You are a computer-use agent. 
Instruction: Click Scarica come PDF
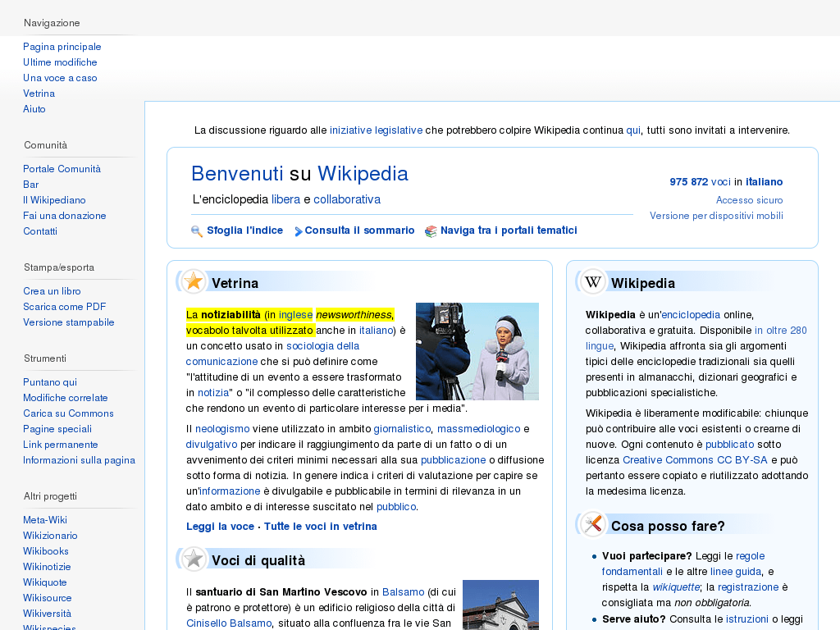pyautogui.click(x=65, y=307)
